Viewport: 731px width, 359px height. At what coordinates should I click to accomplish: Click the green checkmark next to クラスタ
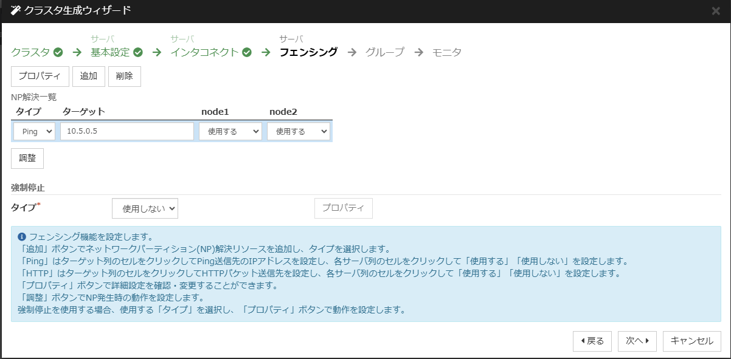58,52
